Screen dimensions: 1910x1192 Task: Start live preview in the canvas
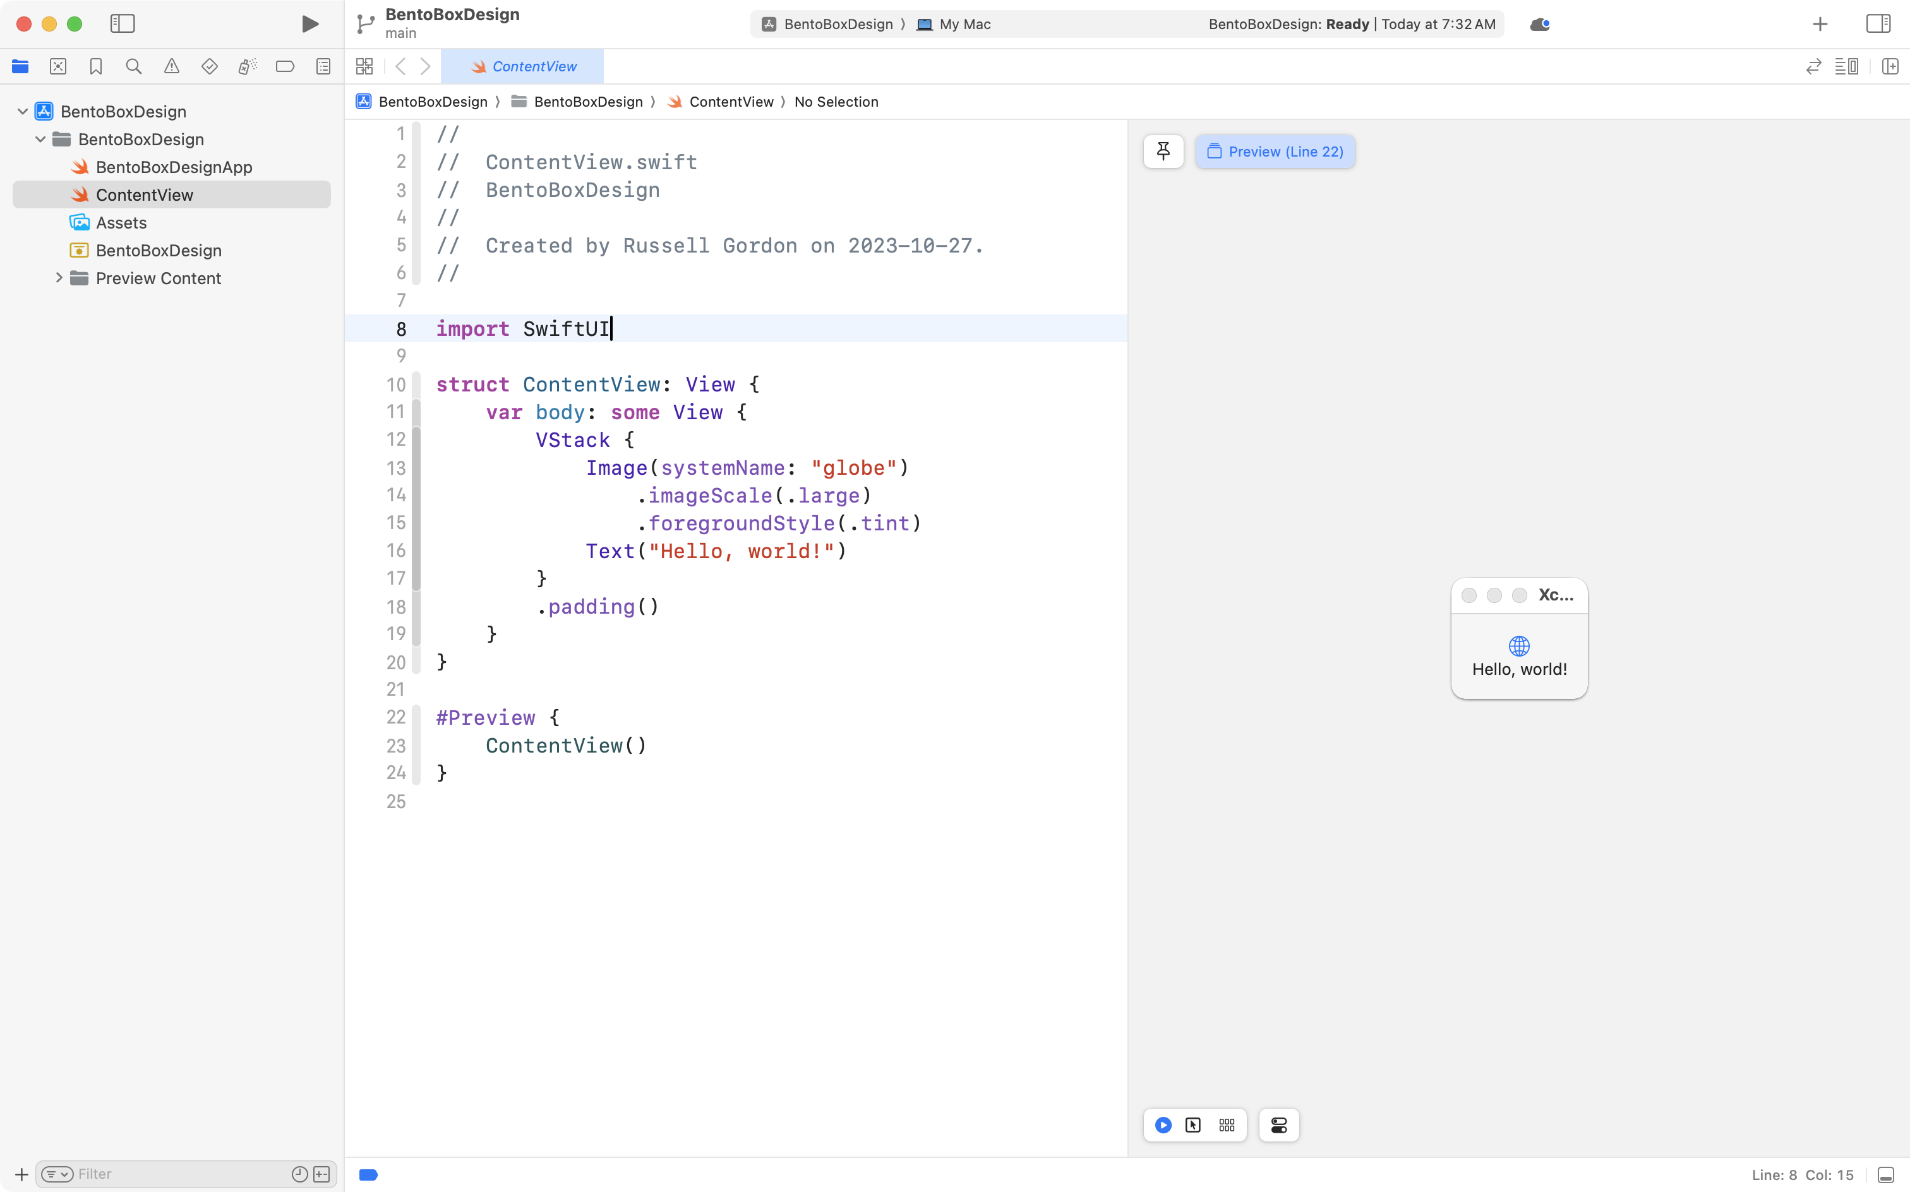(x=1163, y=1125)
